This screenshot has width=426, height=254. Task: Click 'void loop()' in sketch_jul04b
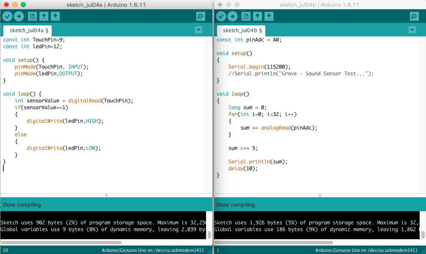coord(233,94)
